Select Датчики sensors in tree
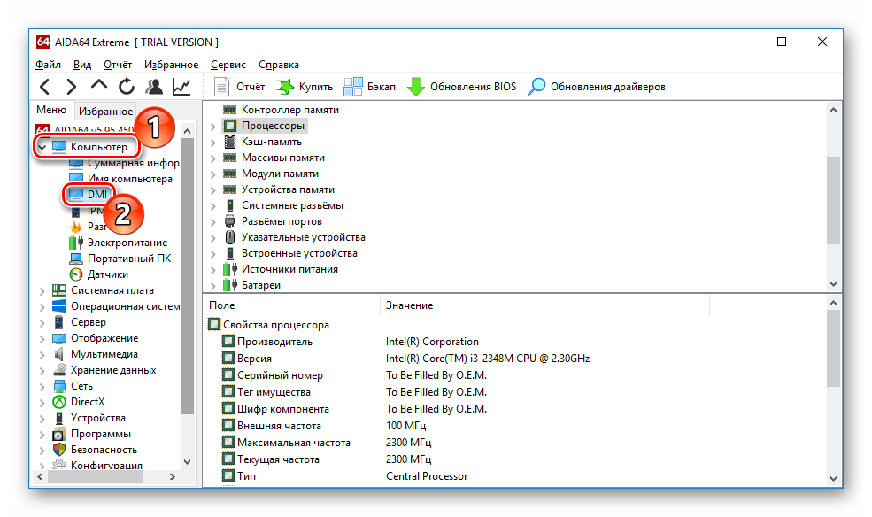The width and height of the screenshot is (872, 517). [108, 274]
